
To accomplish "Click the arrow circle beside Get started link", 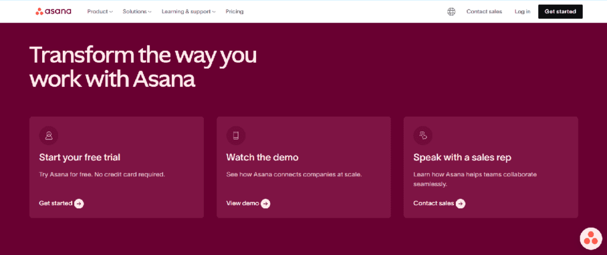I will coord(79,204).
